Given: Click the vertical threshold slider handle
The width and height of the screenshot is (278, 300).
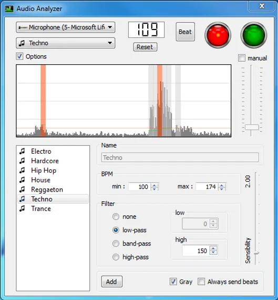Looking at the screenshot, I should [252, 127].
